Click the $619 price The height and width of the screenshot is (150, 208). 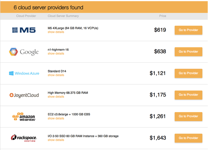tap(160, 30)
